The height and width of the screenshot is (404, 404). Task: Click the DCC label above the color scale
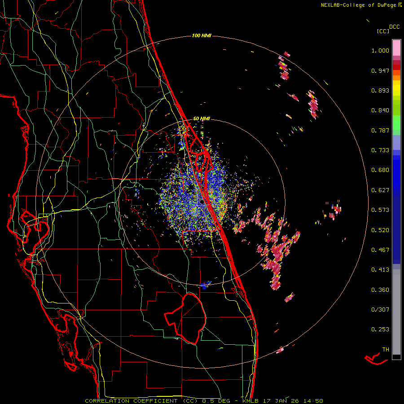click(x=395, y=27)
